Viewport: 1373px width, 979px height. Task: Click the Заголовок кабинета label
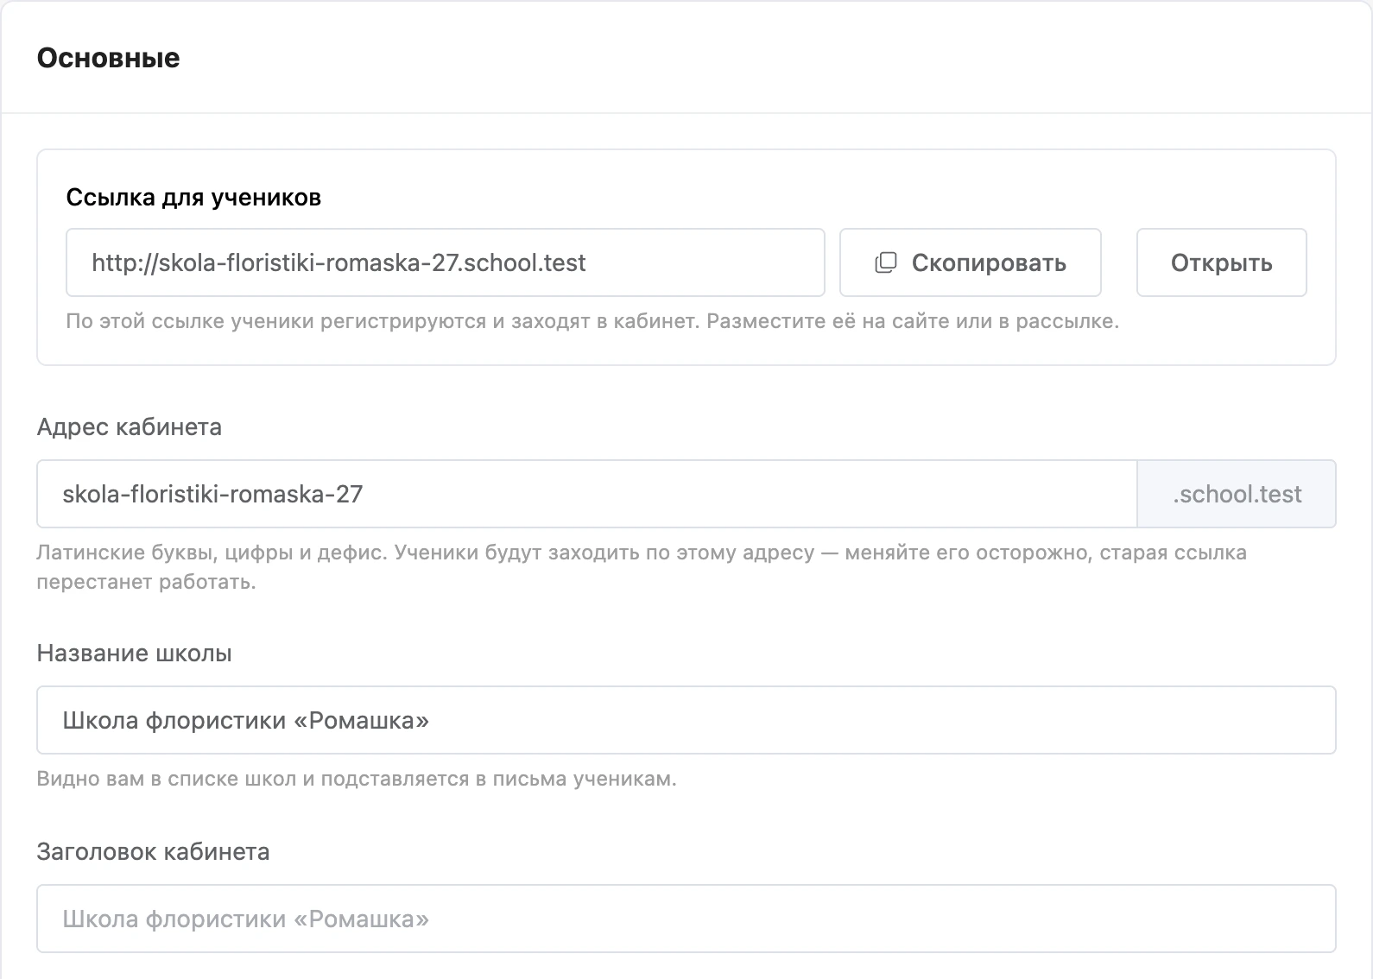click(x=154, y=852)
